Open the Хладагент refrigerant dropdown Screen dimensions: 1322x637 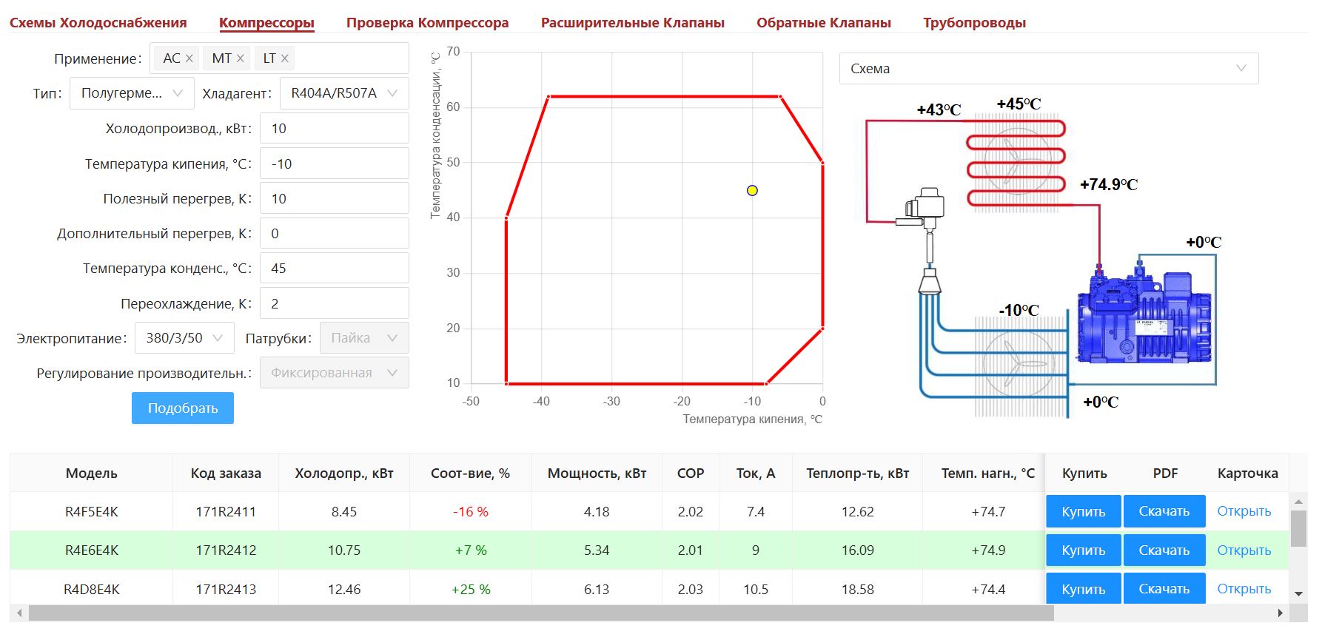(x=344, y=93)
